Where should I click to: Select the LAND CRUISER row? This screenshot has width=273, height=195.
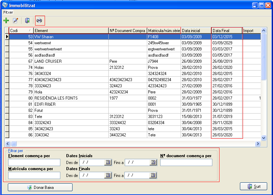pos(135,61)
